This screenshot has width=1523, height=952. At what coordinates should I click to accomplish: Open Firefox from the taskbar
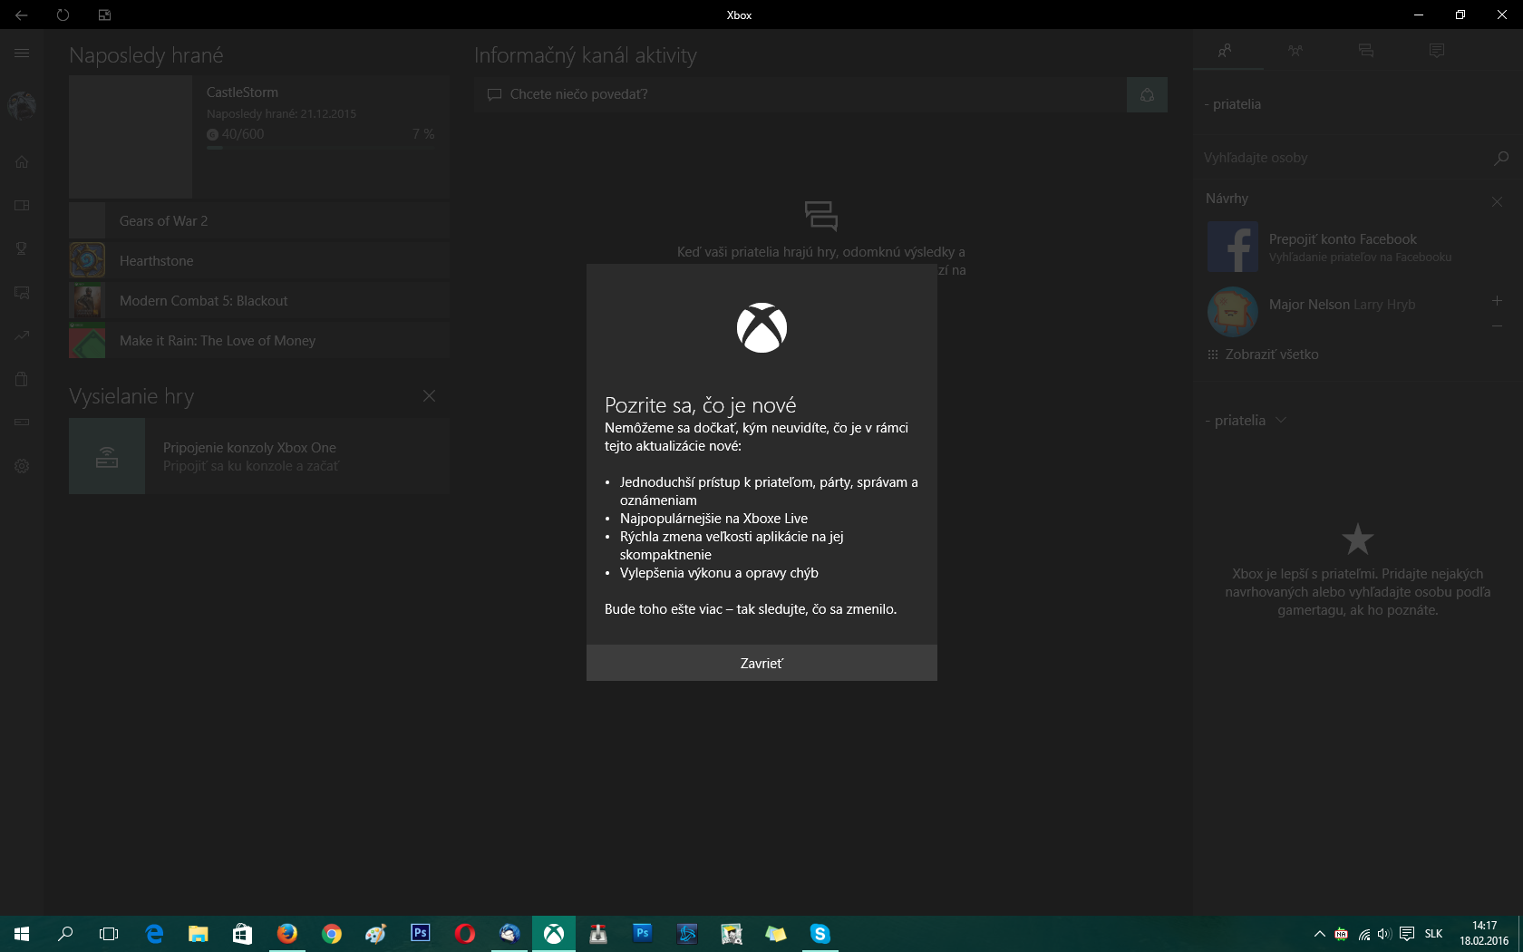click(x=287, y=934)
